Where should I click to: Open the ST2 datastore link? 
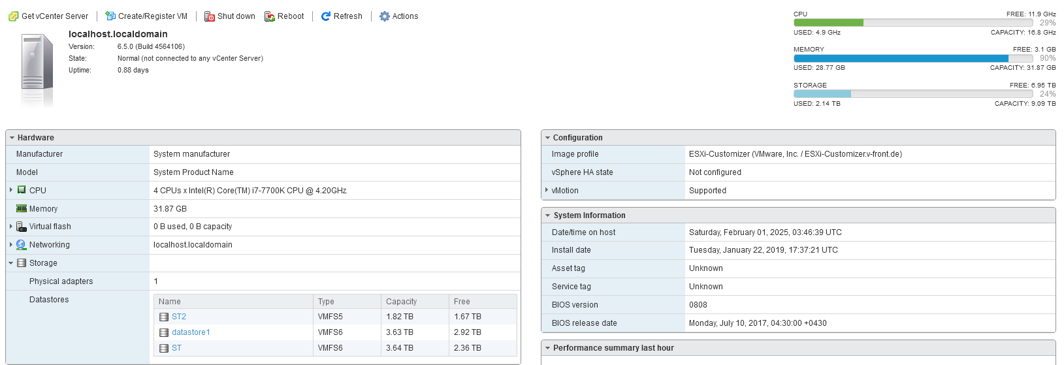[179, 317]
